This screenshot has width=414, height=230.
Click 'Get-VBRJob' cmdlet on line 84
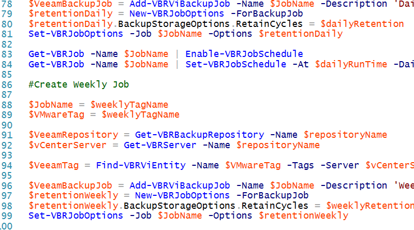tap(56, 64)
